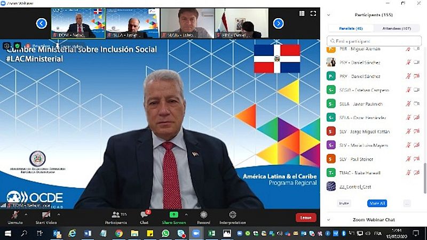
Task: Click the Find a participant search field
Action: [374, 41]
